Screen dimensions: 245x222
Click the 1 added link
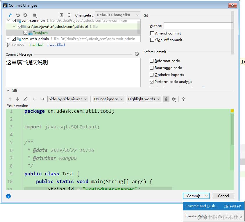pos(36,45)
